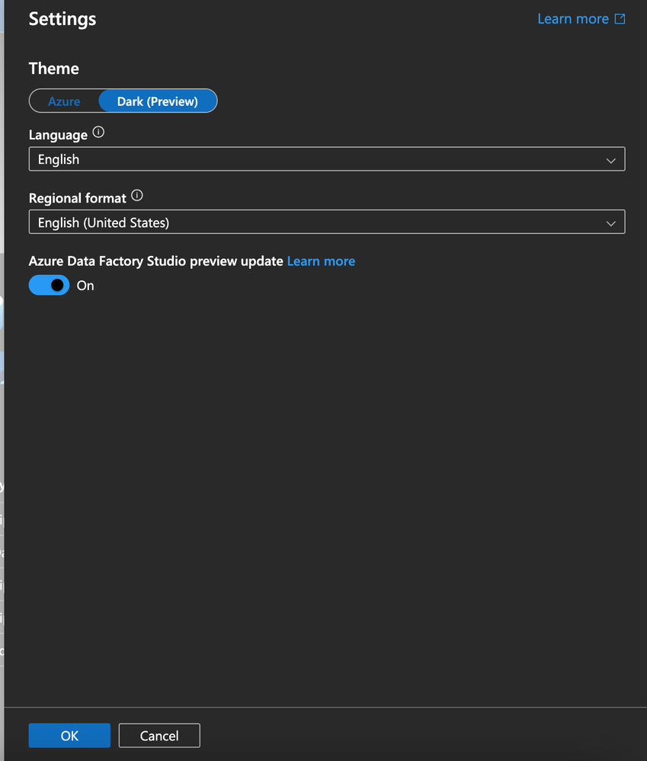Confirm settings with the OK button
647x761 pixels.
pos(69,735)
